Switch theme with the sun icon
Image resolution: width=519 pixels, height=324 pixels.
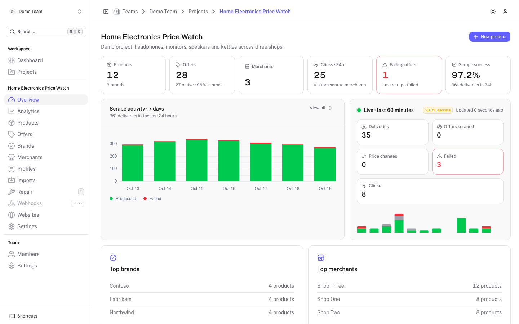(x=493, y=12)
